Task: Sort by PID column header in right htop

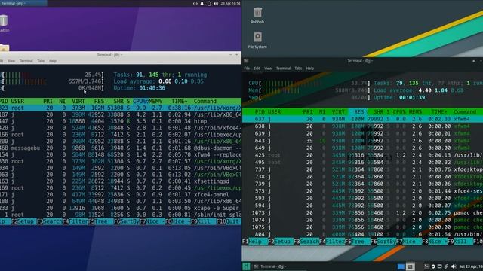Action: pos(260,112)
